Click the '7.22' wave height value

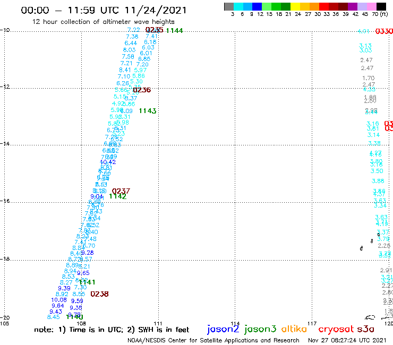tap(134, 30)
